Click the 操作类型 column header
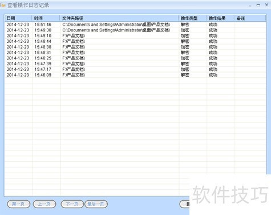The width and height of the screenshot is (271, 215). (x=192, y=18)
